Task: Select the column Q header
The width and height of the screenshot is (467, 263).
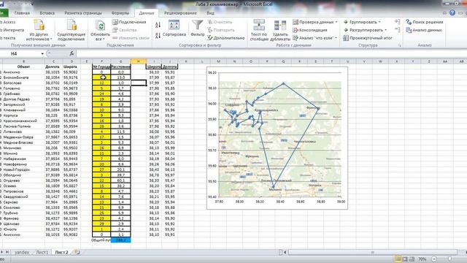Action: click(x=283, y=61)
